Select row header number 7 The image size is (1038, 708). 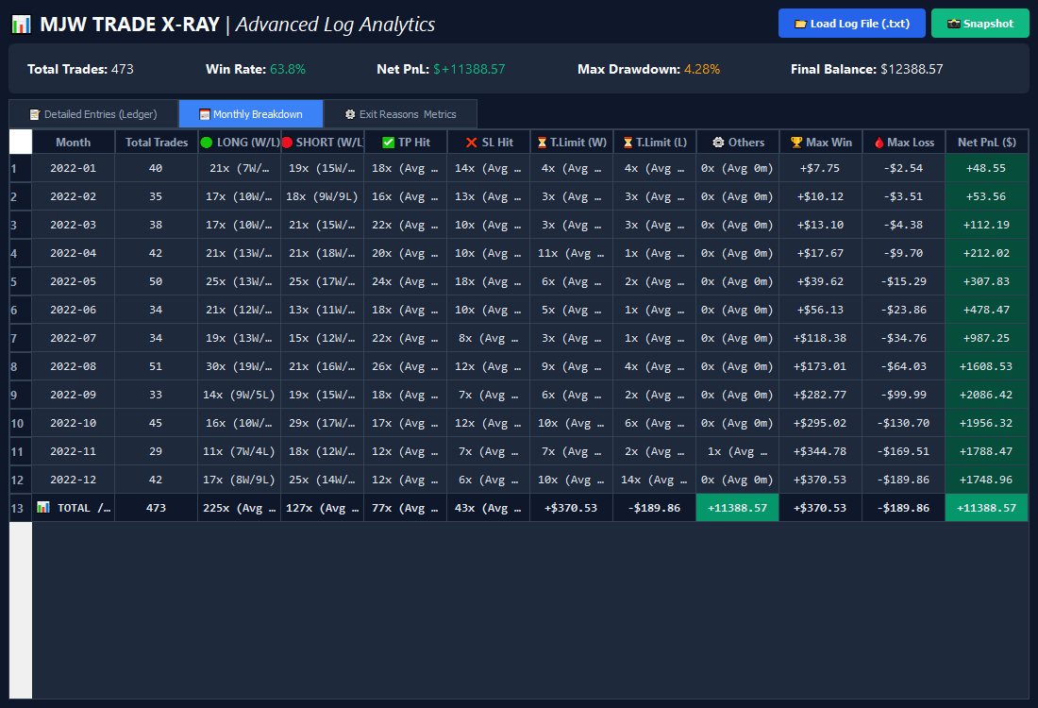21,339
